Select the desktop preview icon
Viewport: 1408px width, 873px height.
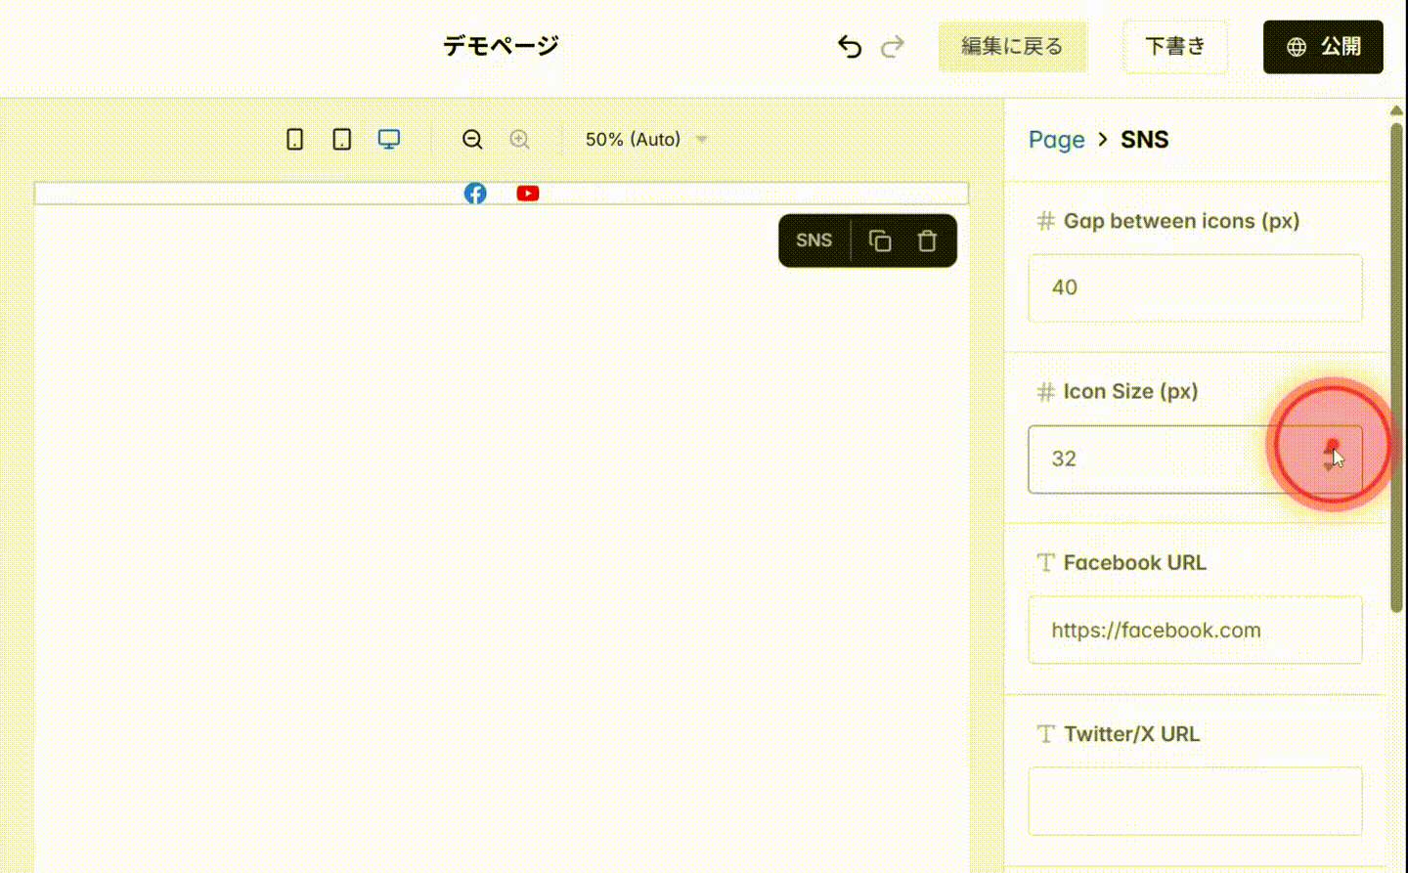click(388, 139)
